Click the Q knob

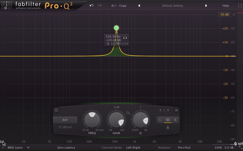(x=141, y=120)
